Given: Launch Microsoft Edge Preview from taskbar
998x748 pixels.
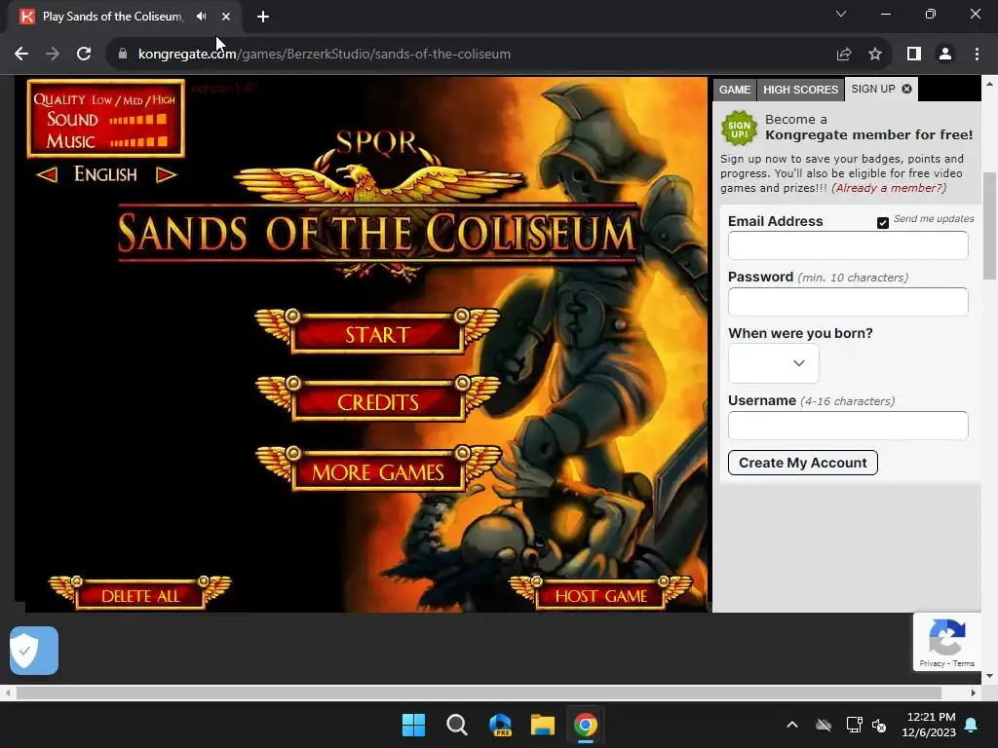Looking at the screenshot, I should (500, 725).
